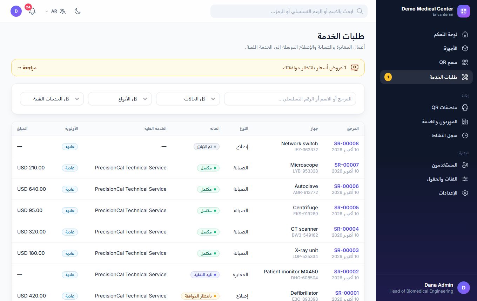Open service request SR-00003
477x301 pixels.
tap(347, 250)
